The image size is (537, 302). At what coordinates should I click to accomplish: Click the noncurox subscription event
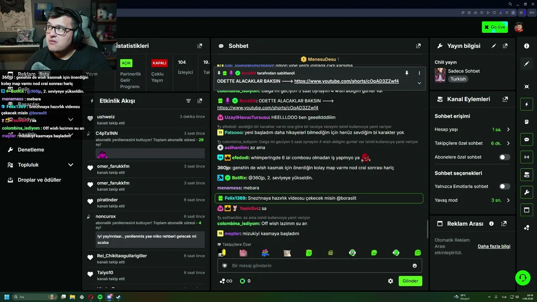[x=146, y=231]
